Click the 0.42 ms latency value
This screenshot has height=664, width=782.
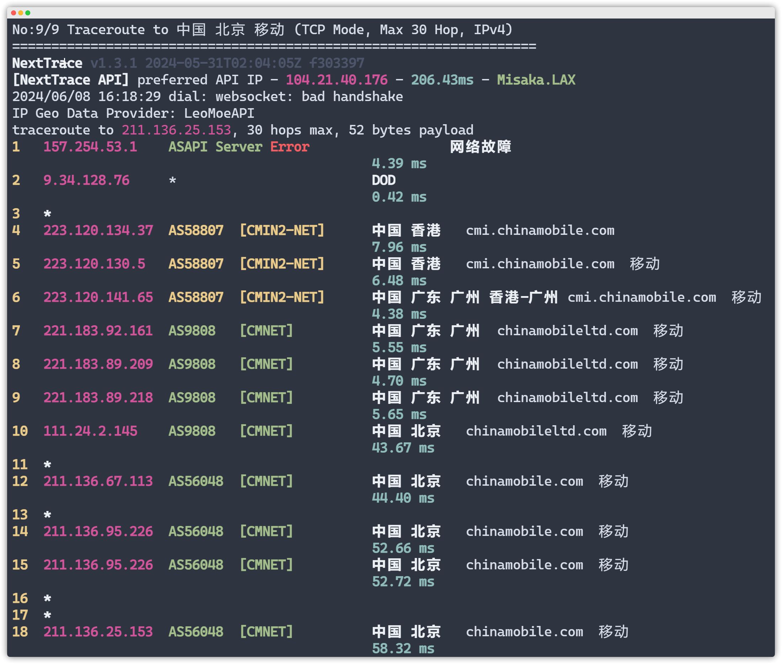(x=399, y=197)
